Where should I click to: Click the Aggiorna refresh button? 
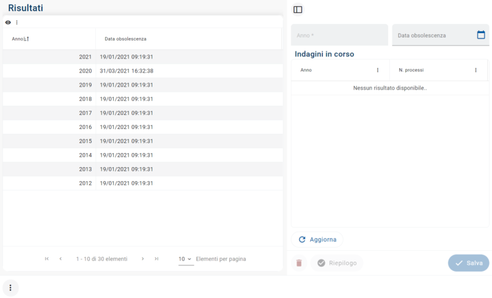(x=317, y=240)
